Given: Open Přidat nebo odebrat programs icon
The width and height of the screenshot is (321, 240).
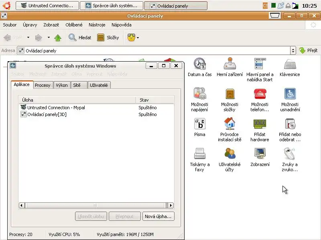Looking at the screenshot, I should coord(290,124).
